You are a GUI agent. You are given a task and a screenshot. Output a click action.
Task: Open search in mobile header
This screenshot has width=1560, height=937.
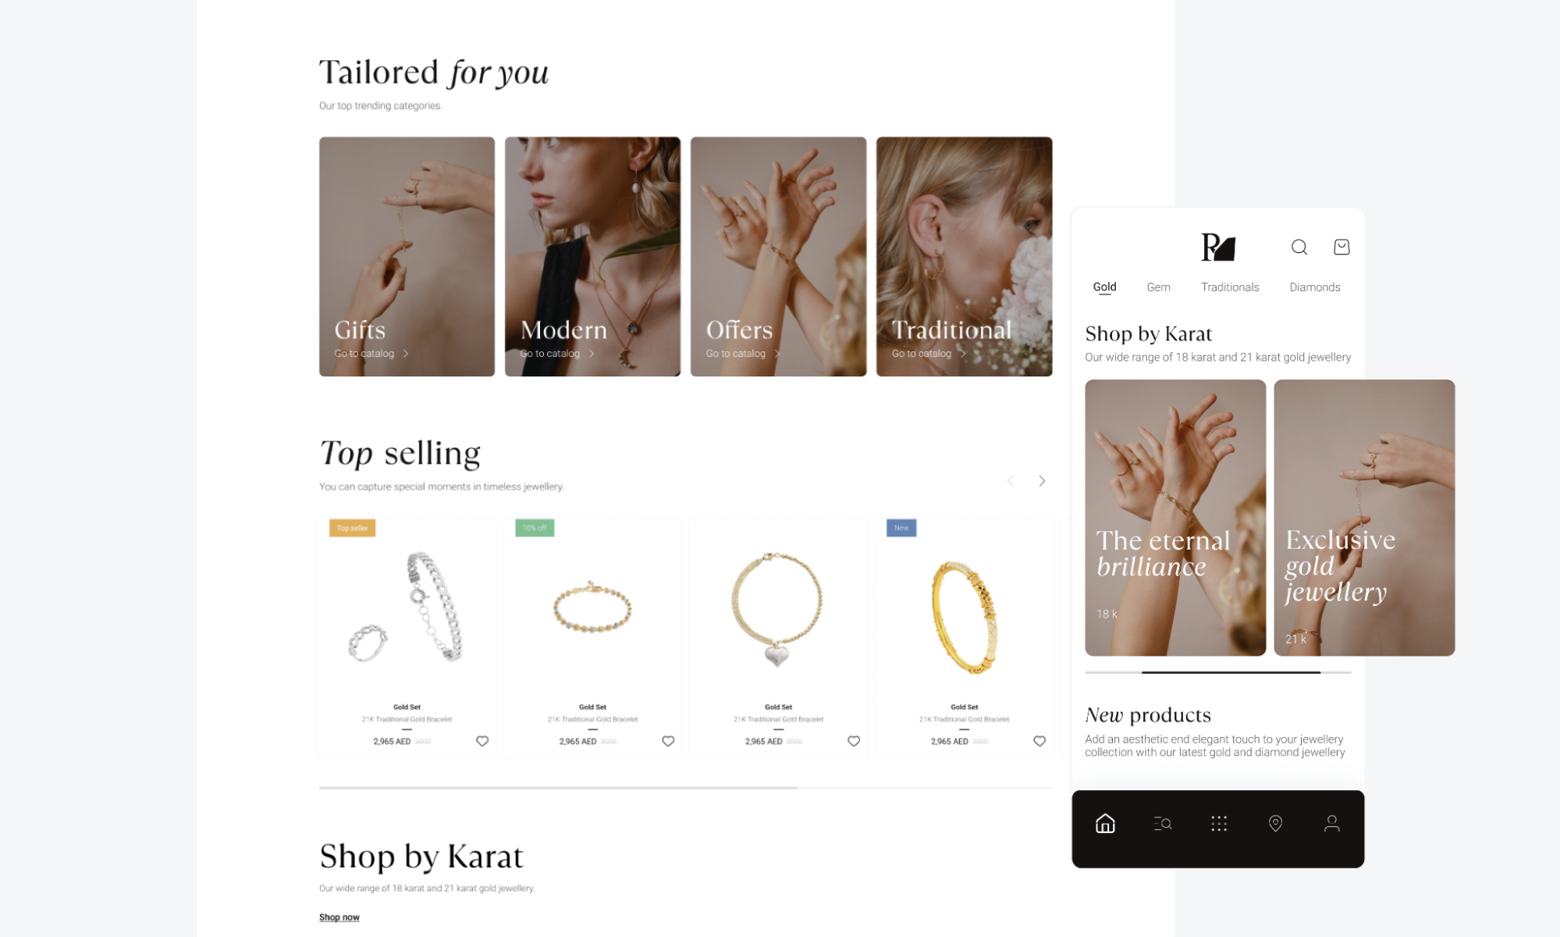pyautogui.click(x=1299, y=247)
